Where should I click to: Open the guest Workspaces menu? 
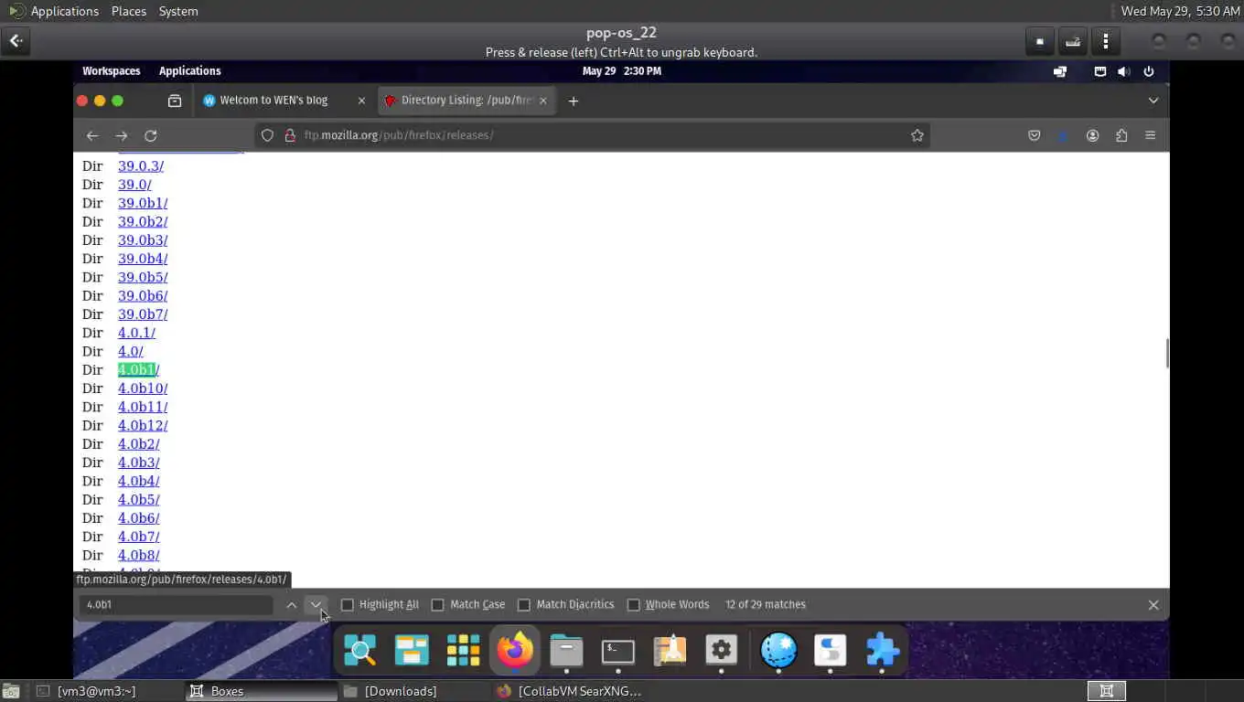tap(112, 71)
